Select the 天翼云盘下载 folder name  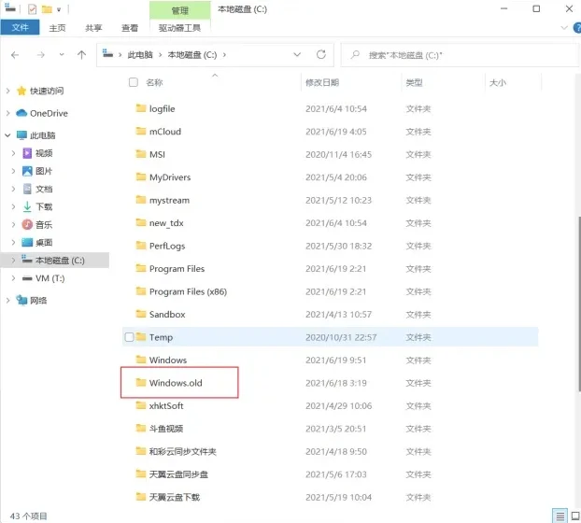pyautogui.click(x=174, y=497)
